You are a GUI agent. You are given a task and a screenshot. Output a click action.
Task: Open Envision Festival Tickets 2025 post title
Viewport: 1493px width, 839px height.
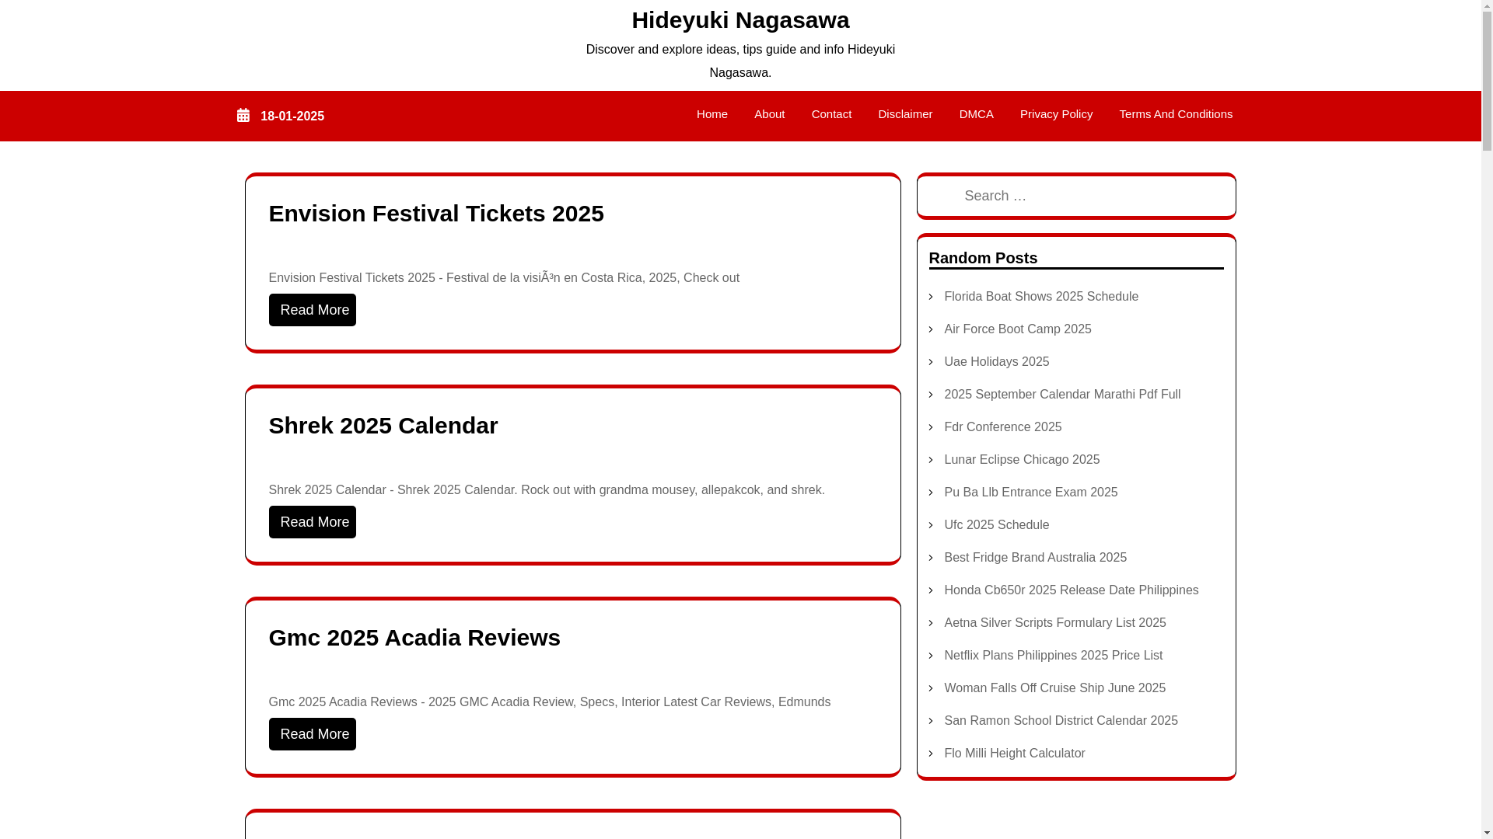pyautogui.click(x=436, y=214)
